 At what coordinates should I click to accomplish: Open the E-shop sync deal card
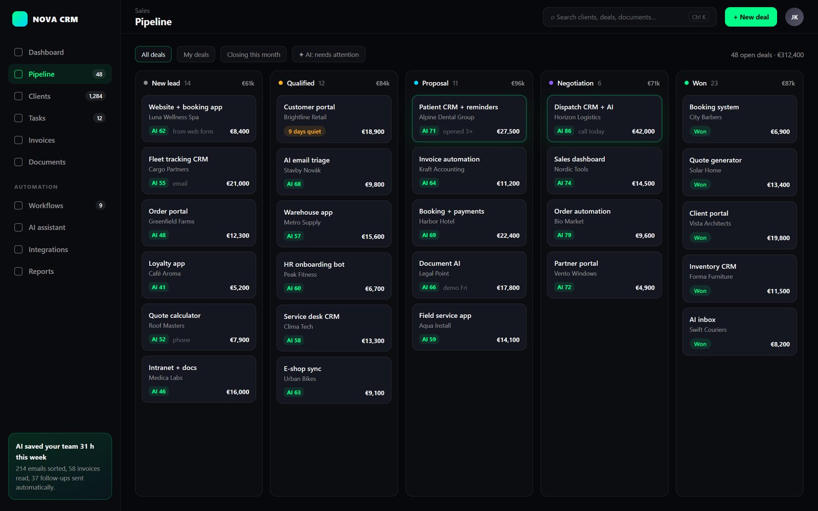coord(334,380)
